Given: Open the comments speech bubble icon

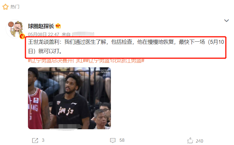Looking at the screenshot, I should pos(113,140).
